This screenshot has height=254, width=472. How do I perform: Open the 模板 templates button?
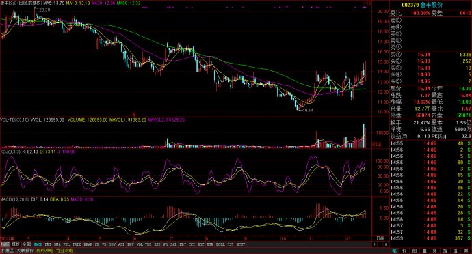coord(16,244)
